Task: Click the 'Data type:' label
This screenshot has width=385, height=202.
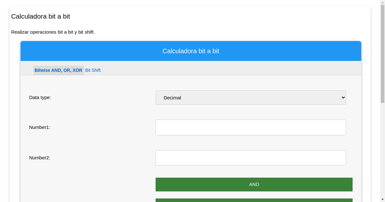Action: click(40, 97)
